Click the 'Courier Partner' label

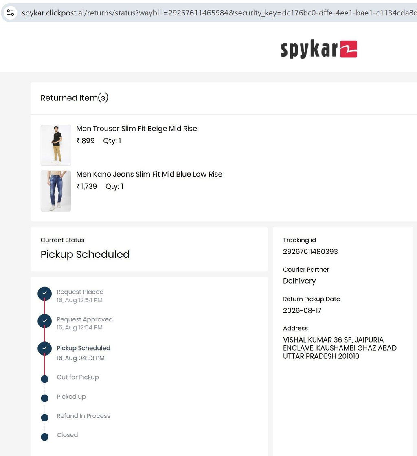coord(306,270)
